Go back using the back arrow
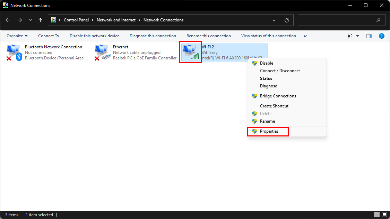The width and height of the screenshot is (390, 219). click(8, 20)
